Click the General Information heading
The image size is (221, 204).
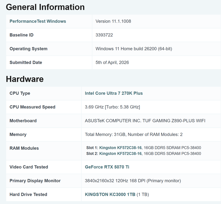[45, 7]
